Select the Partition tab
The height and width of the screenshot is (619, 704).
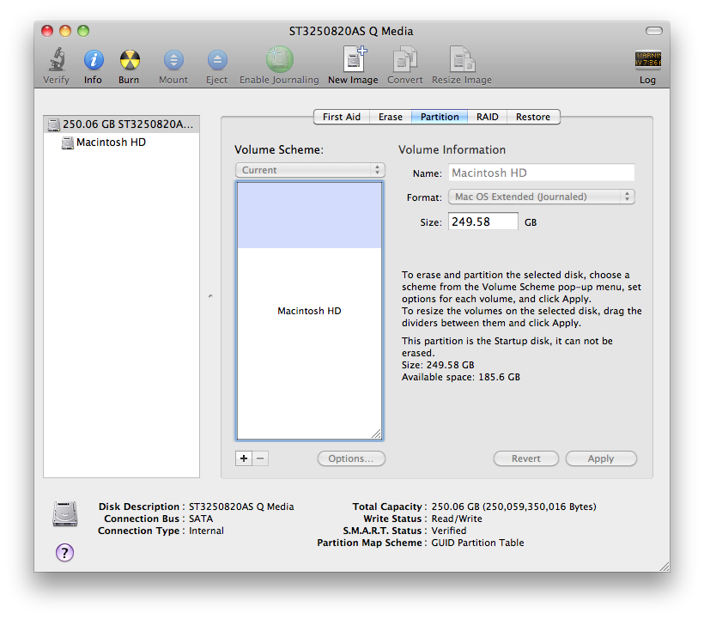tap(440, 117)
